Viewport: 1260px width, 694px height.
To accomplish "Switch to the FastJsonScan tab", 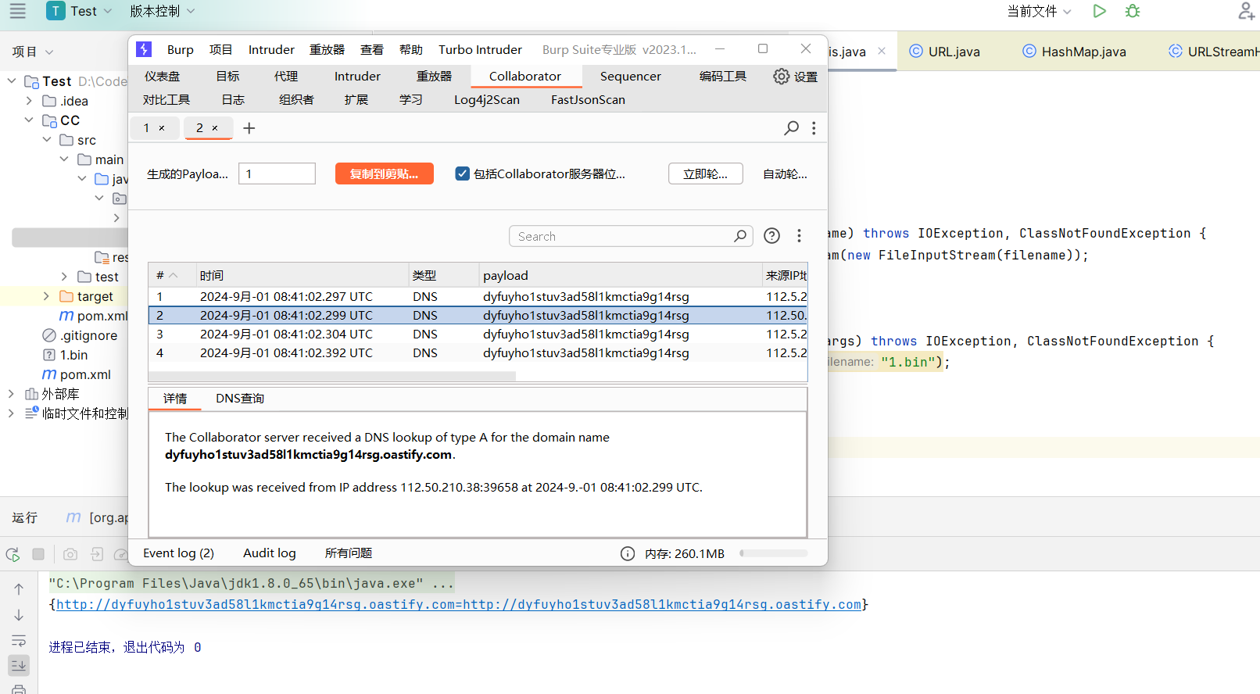I will click(588, 99).
